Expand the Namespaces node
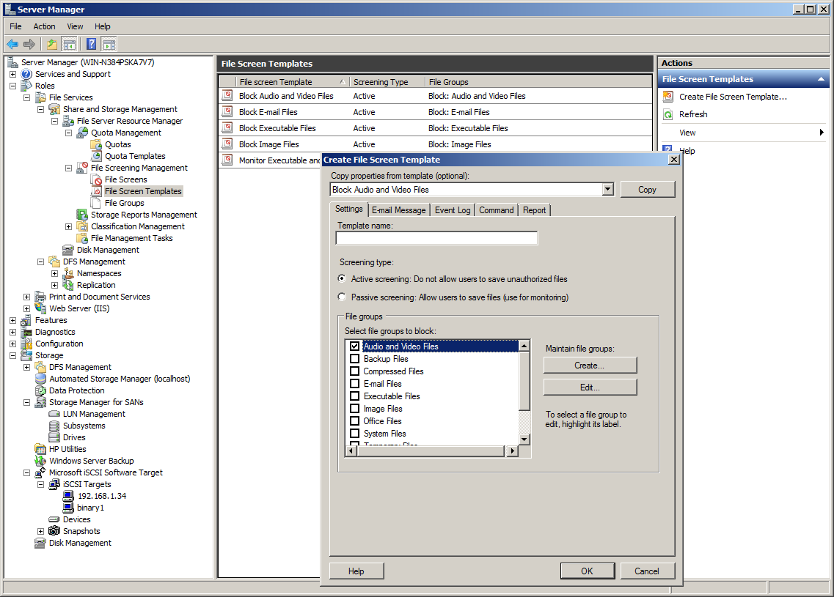This screenshot has height=597, width=834. [x=55, y=273]
